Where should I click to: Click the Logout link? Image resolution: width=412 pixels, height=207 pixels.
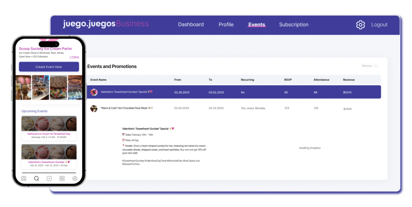[379, 24]
